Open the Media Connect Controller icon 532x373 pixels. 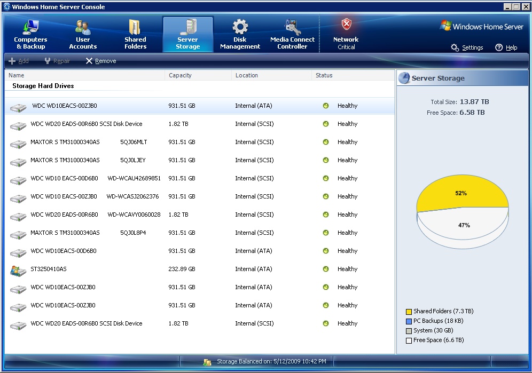[x=292, y=27]
